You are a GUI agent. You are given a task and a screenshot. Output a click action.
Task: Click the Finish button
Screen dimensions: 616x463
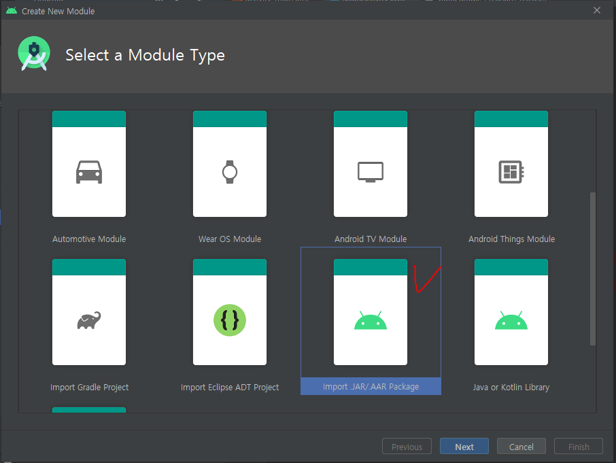579,447
